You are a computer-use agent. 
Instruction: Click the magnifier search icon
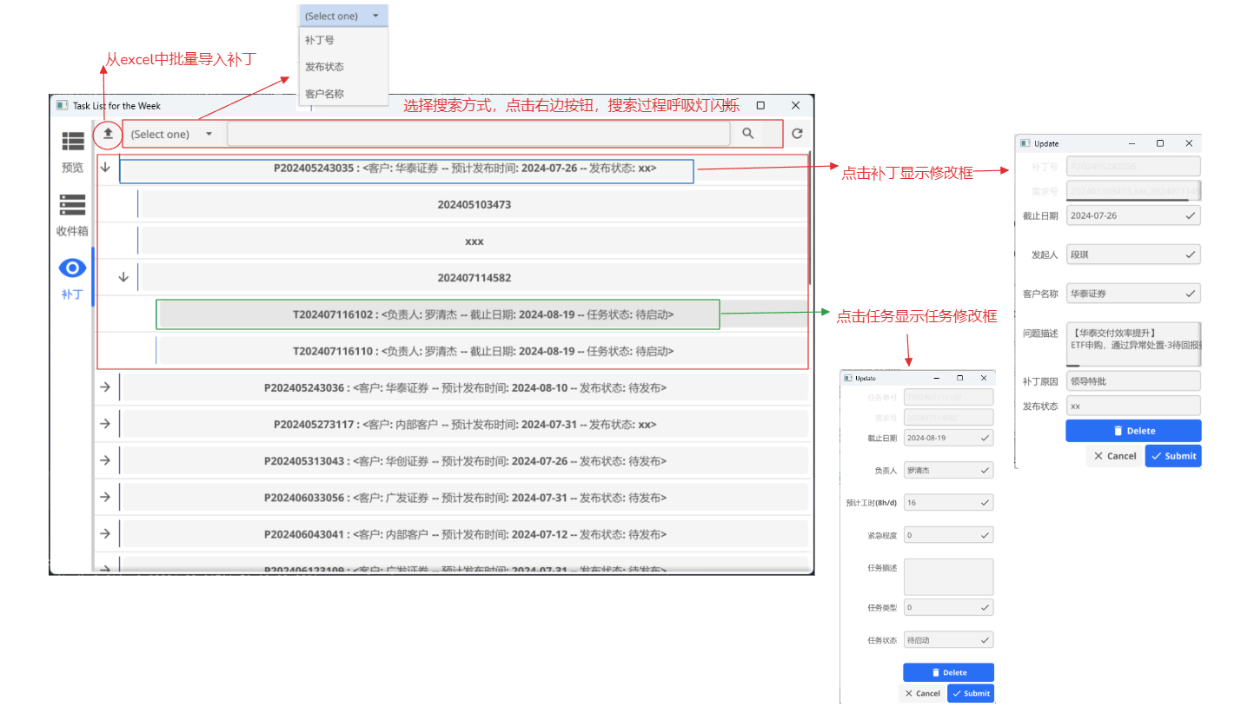[x=747, y=134]
